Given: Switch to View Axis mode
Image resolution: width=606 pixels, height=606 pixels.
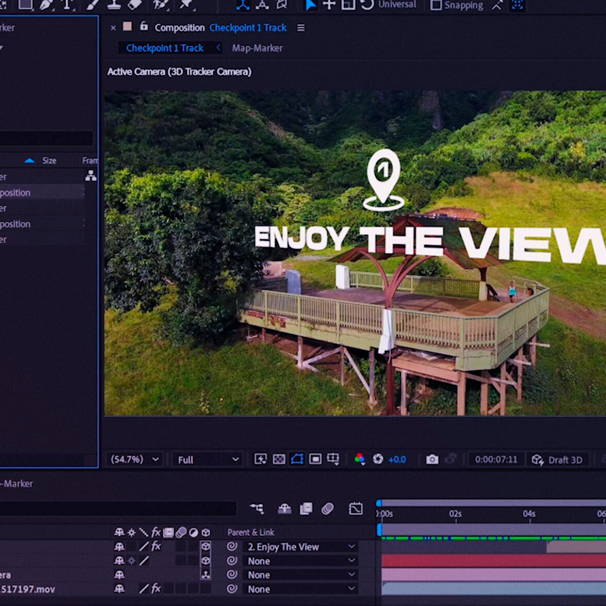Looking at the screenshot, I should tap(281, 5).
